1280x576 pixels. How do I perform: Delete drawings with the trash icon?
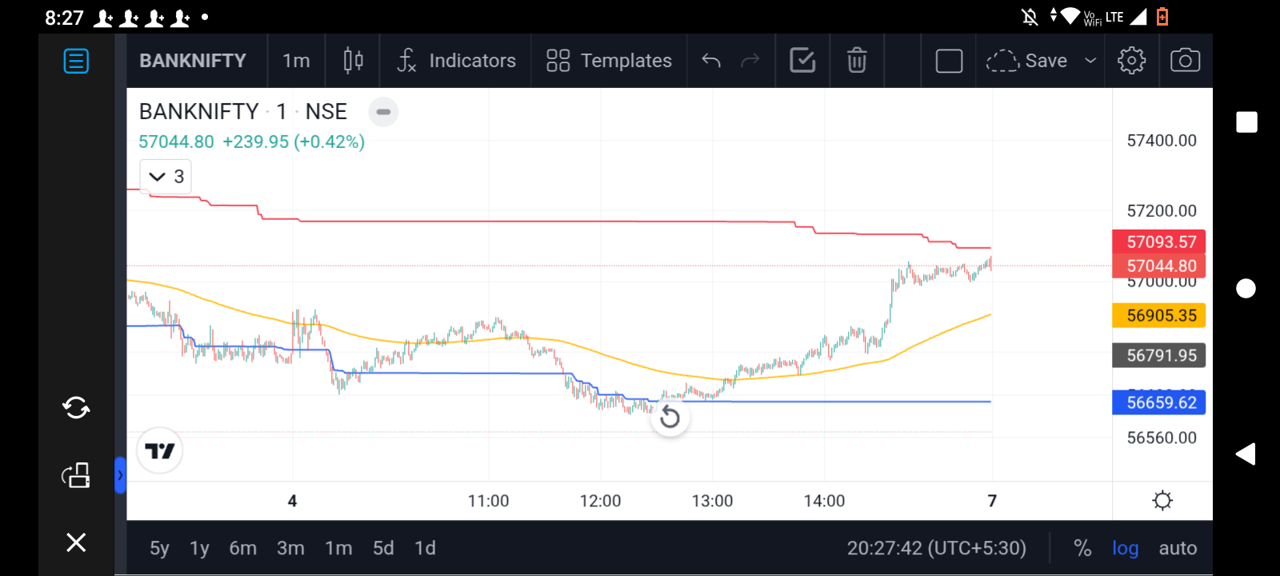[x=857, y=61]
